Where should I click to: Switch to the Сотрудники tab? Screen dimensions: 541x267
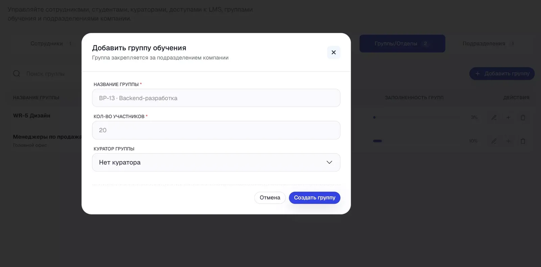coord(51,43)
